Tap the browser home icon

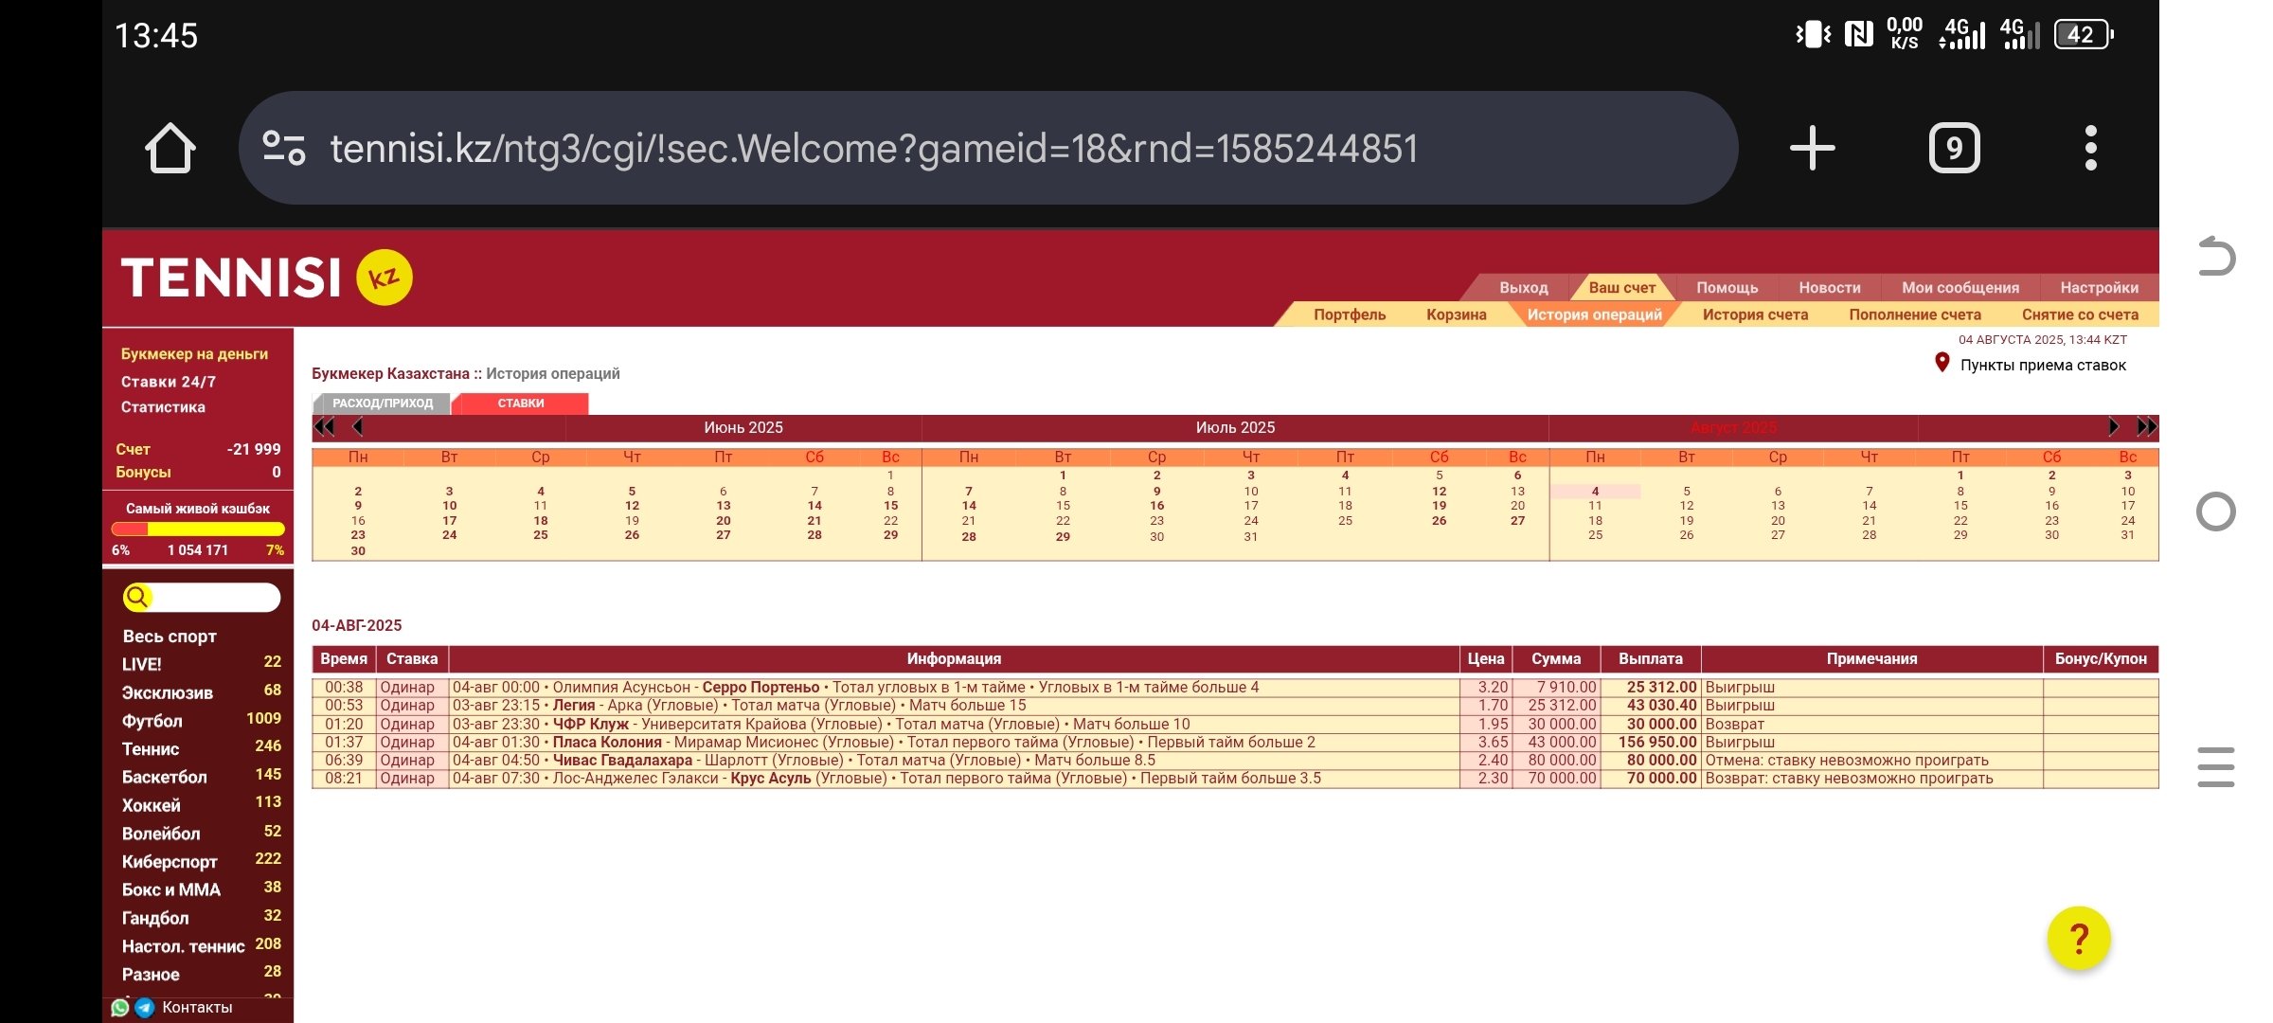click(170, 149)
